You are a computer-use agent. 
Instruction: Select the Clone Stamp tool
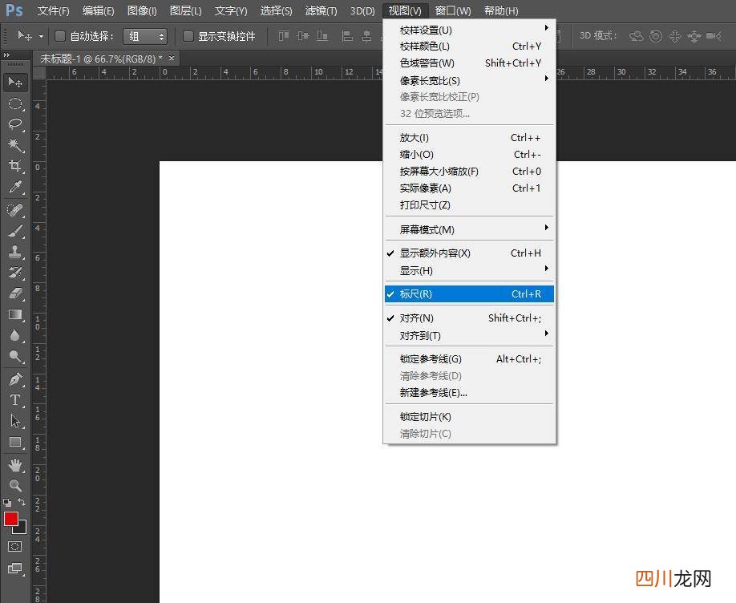tap(15, 252)
